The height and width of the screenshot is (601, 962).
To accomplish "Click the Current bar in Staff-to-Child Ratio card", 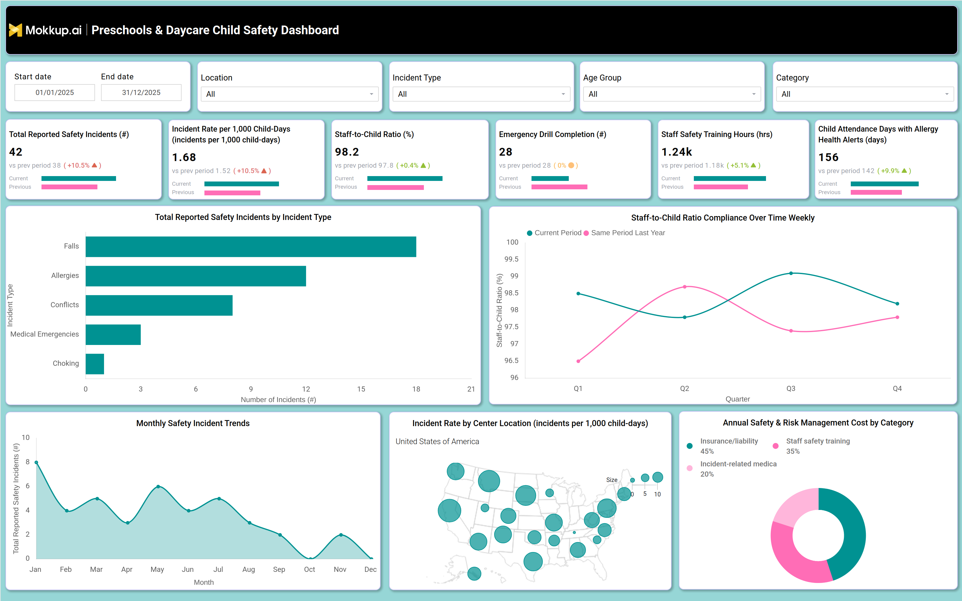I will [405, 178].
